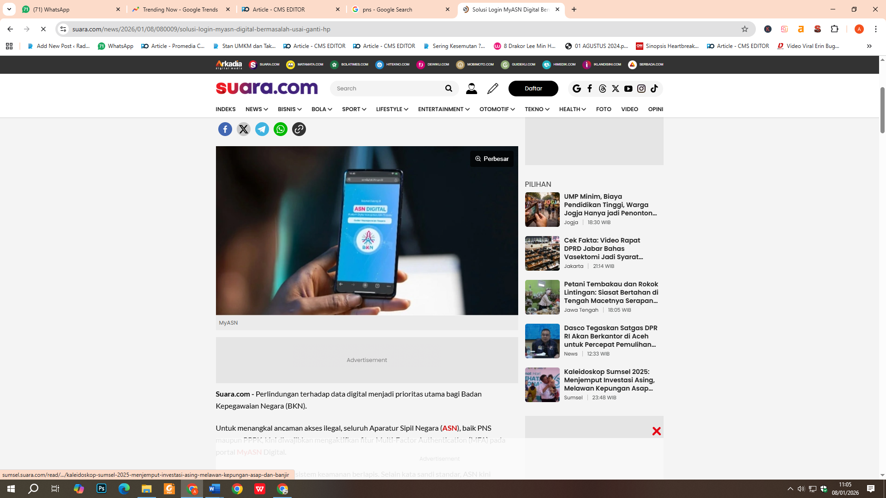Viewport: 886px width, 498px height.
Task: Open Suara Instagram icon
Action: [x=641, y=89]
